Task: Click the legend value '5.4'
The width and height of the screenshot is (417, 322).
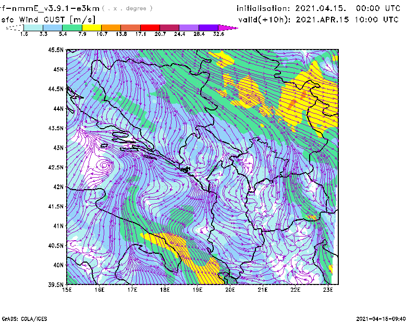Action: [x=63, y=34]
